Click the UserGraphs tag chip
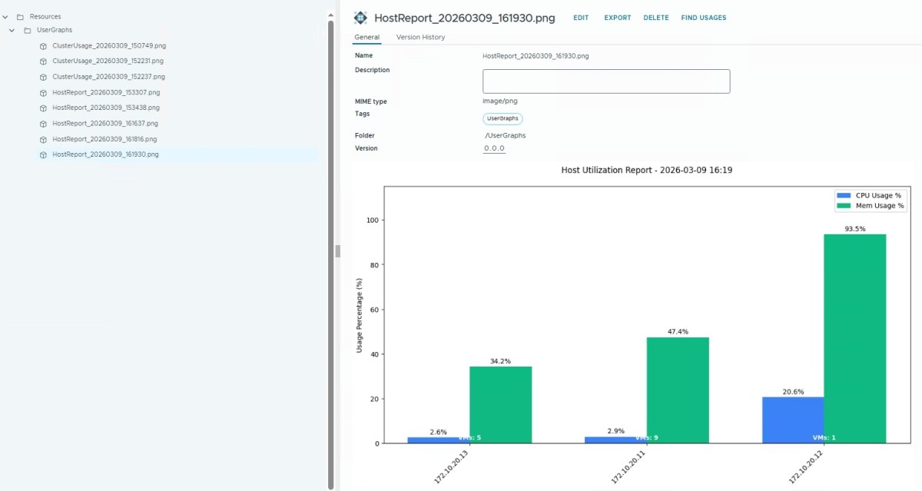922x491 pixels. tap(502, 118)
